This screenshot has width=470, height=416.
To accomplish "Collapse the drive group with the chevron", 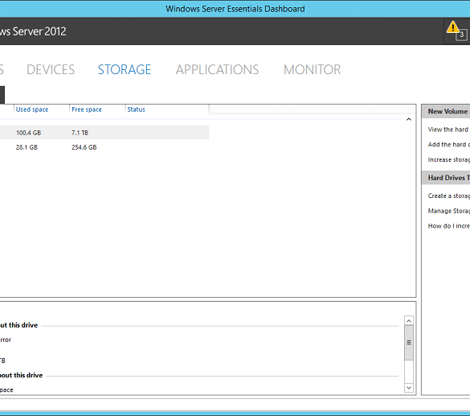I will [409, 119].
